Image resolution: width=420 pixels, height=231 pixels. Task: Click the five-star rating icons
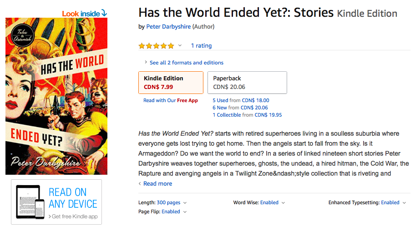pos(156,46)
